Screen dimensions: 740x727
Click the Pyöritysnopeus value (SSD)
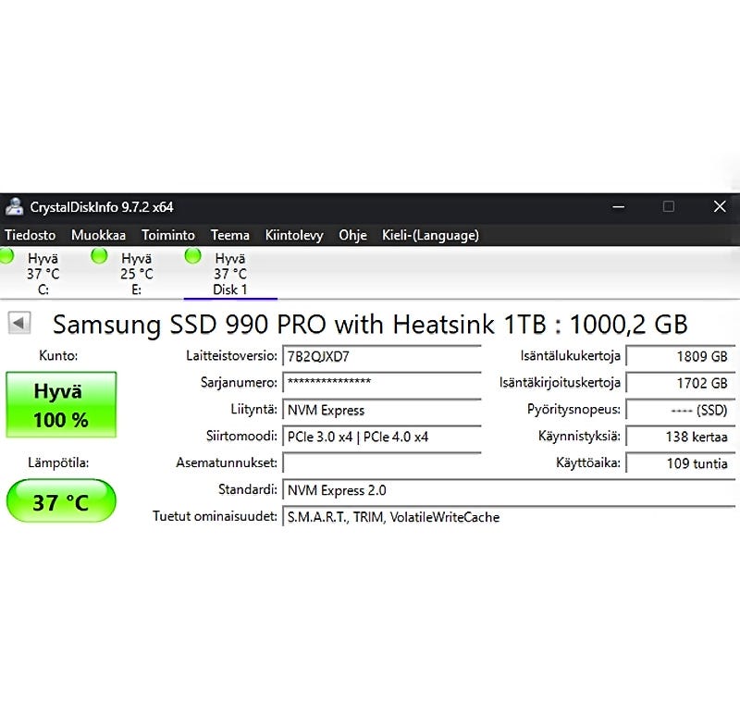pos(681,410)
